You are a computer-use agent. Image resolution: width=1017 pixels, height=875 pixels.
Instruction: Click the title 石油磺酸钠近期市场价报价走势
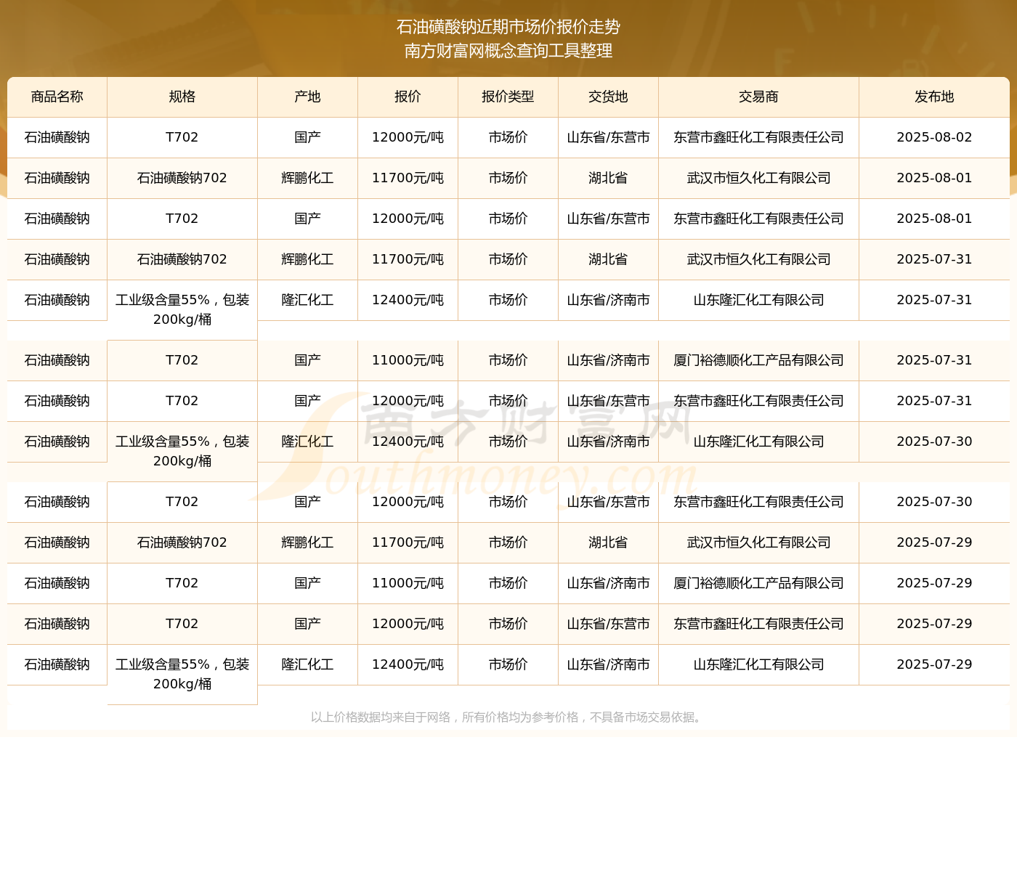(x=508, y=27)
